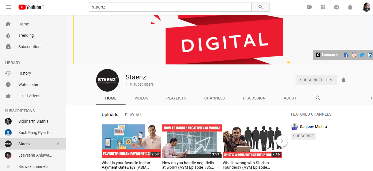Image resolution: width=373 pixels, height=171 pixels.
Task: Open Indian Payment Gateway video title
Action: click(126, 165)
